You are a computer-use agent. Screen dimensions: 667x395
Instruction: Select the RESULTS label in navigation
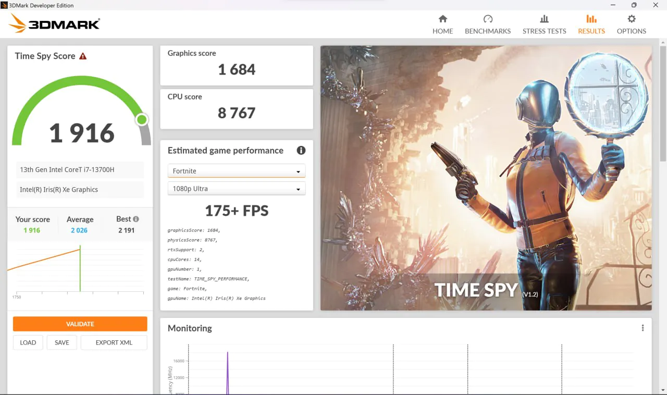(x=591, y=31)
